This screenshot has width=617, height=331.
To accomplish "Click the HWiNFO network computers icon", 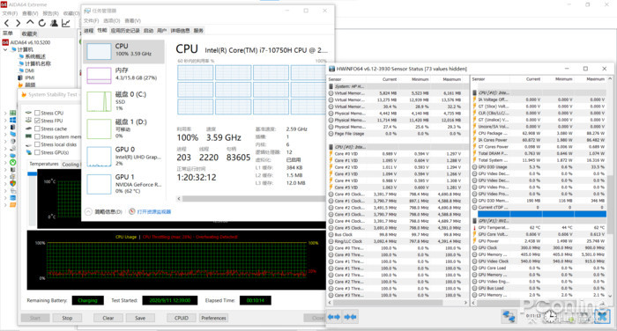I will 509,317.
